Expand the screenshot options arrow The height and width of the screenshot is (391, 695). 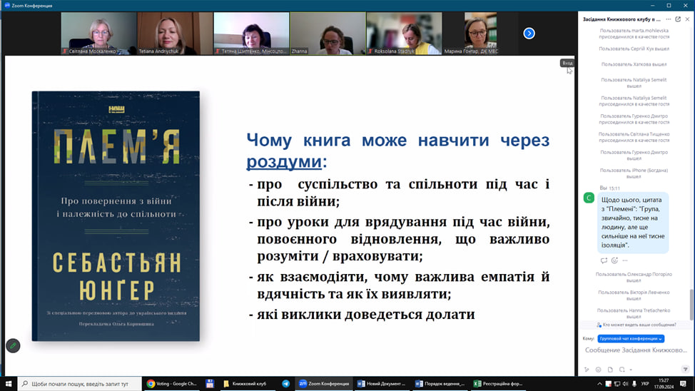631,370
